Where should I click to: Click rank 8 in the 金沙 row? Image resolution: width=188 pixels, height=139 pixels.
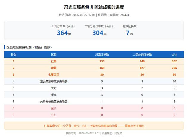13,108
